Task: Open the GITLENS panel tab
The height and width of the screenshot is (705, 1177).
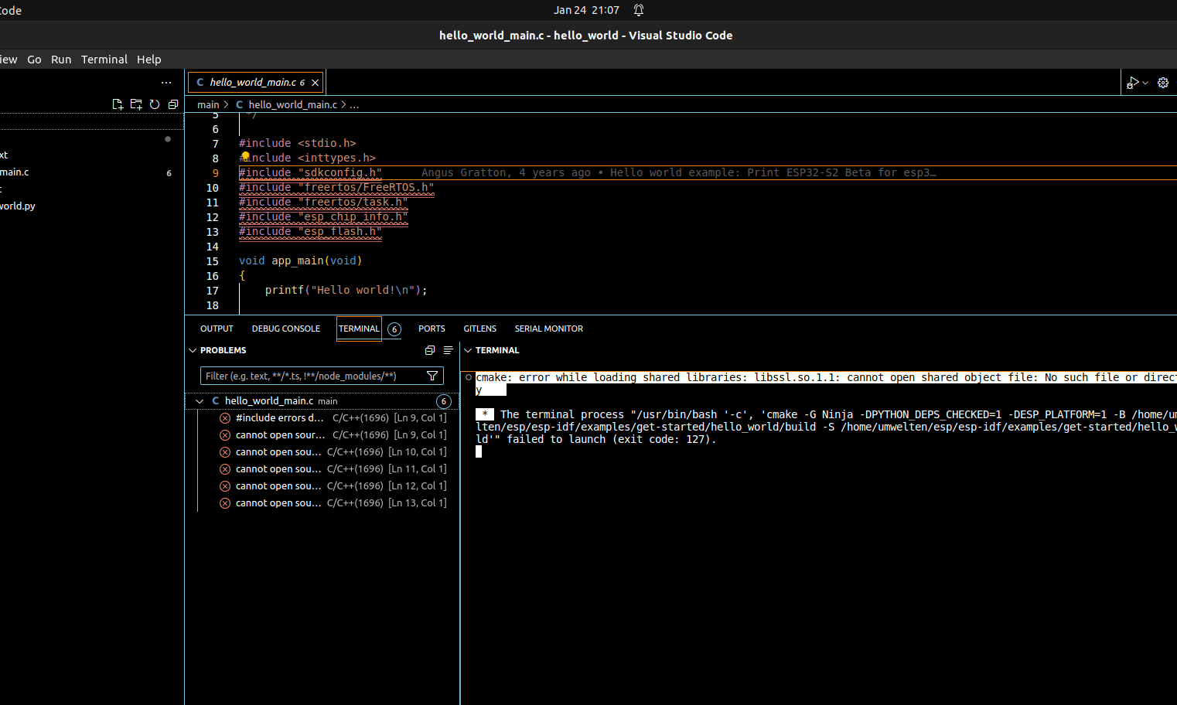Action: tap(479, 329)
